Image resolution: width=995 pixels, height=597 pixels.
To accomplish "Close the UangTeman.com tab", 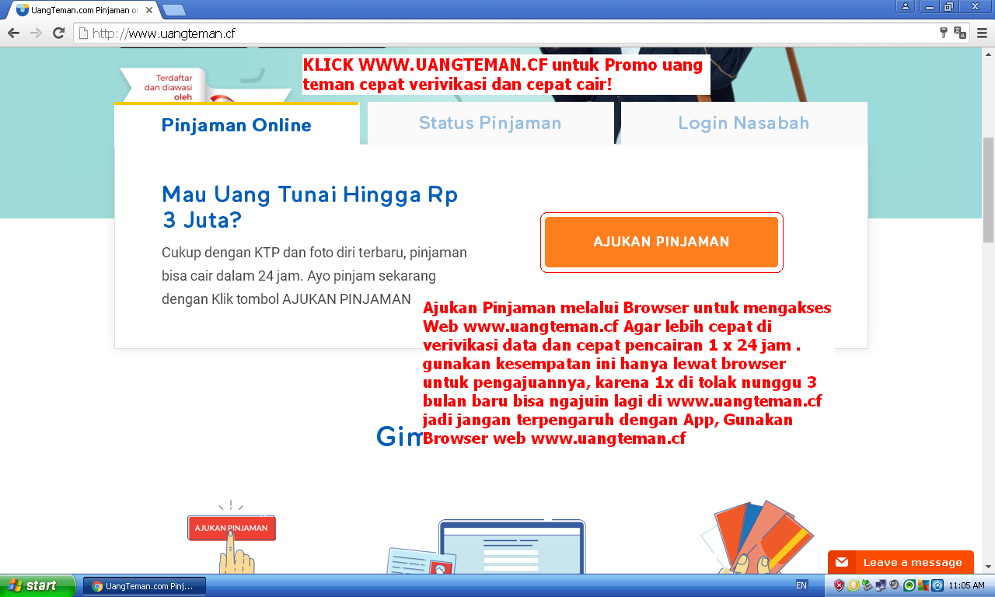I will click(149, 10).
